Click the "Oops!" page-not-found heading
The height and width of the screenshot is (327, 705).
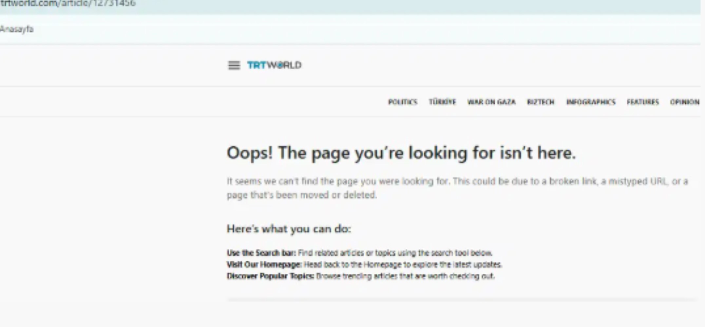401,153
